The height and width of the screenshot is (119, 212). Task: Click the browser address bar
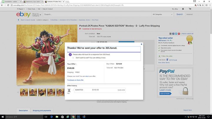pyautogui.click(x=103, y=5)
